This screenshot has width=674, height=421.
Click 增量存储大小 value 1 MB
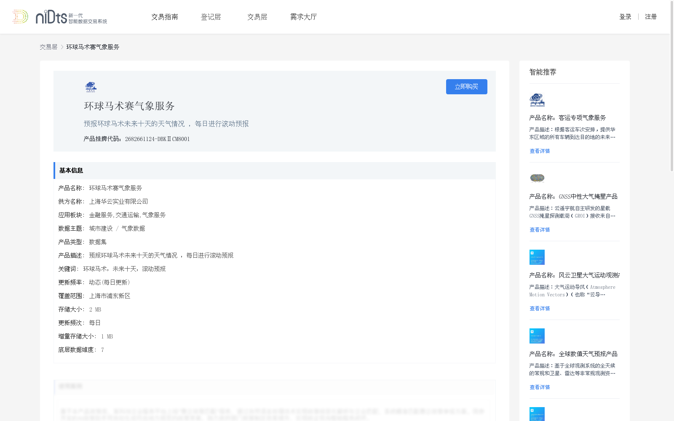[x=107, y=336]
